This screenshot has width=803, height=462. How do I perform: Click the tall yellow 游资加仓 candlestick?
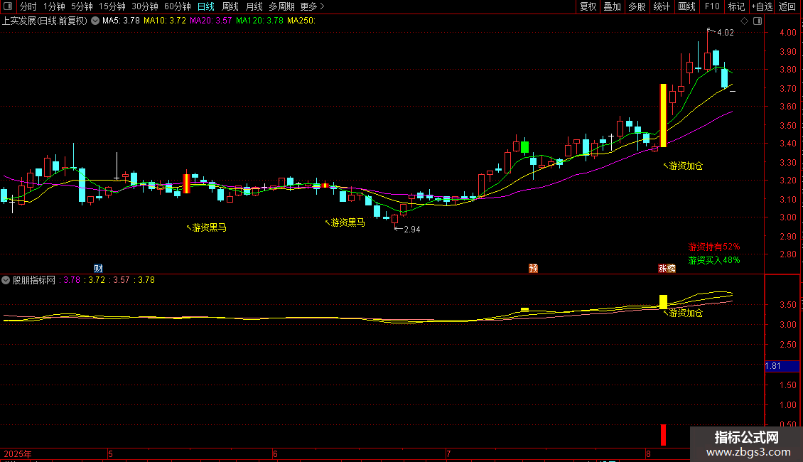coord(663,116)
